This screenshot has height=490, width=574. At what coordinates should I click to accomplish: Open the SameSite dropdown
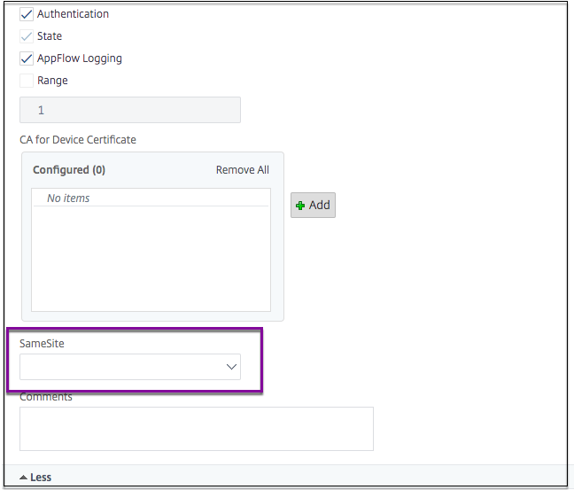point(130,367)
